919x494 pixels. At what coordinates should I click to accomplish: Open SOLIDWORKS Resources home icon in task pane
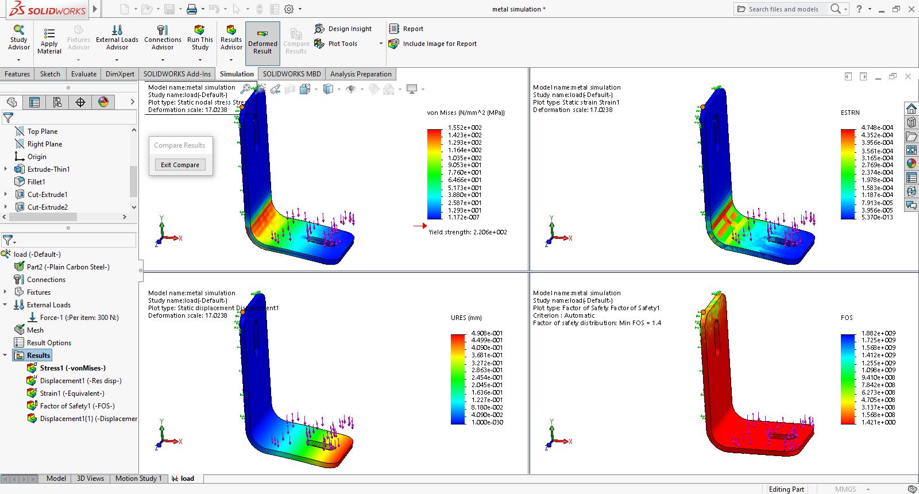(x=912, y=109)
